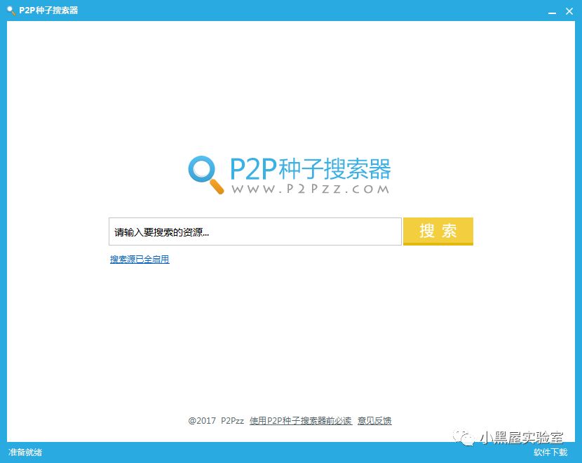
Task: Click the title bar magnifier app icon
Action: tap(11, 11)
